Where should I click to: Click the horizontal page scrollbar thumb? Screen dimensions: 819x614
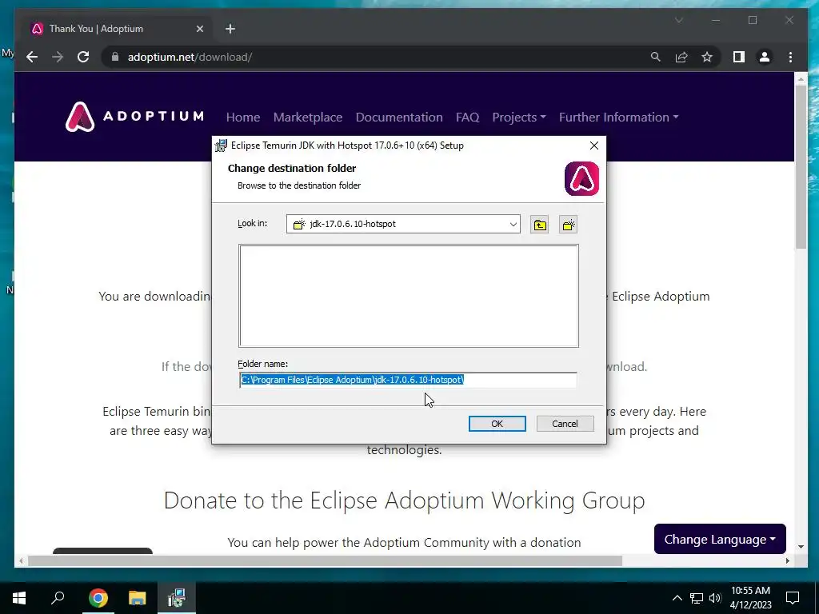[325, 560]
